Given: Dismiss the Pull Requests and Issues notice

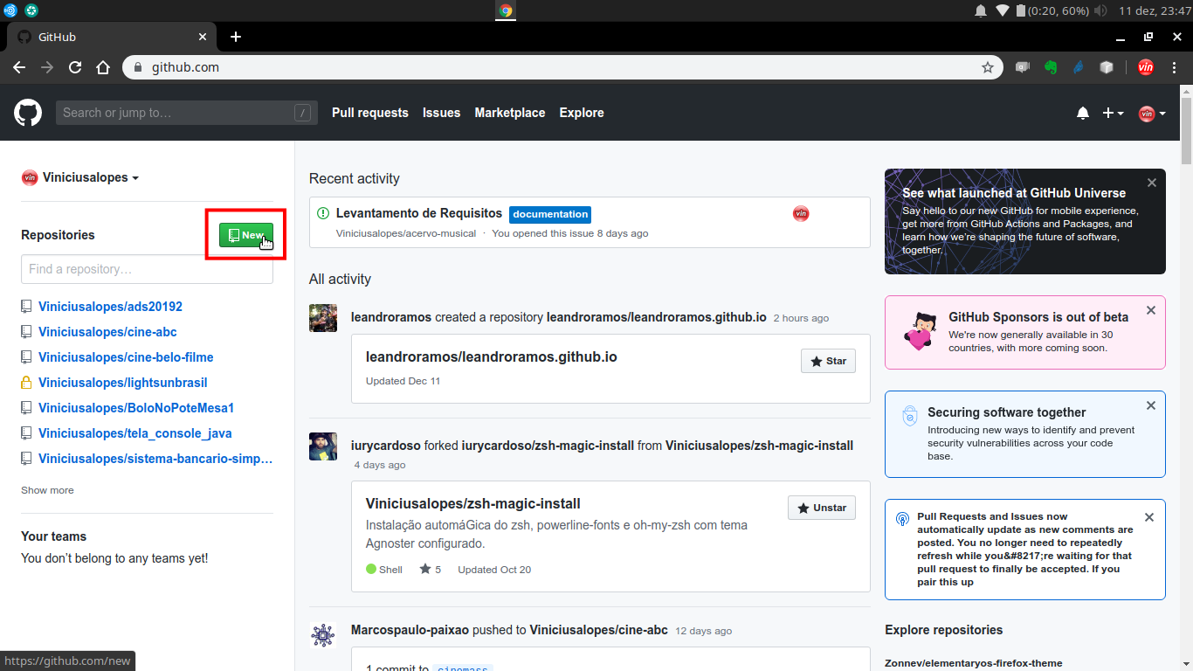Looking at the screenshot, I should click(x=1149, y=517).
